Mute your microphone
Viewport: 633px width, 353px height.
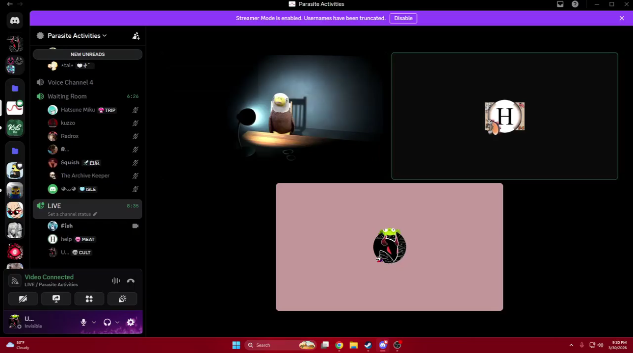pos(83,322)
